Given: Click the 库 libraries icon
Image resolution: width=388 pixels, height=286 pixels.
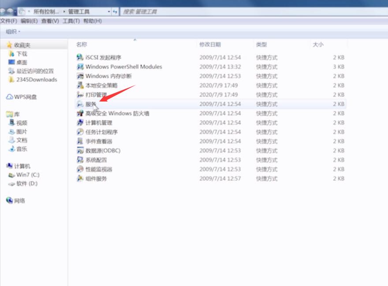Looking at the screenshot, I should (9, 114).
